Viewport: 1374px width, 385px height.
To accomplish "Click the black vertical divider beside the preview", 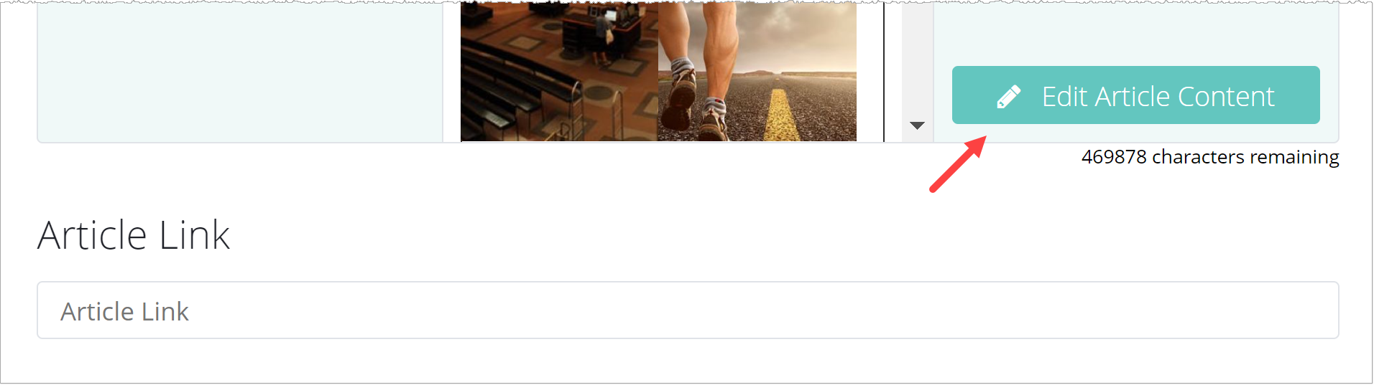I will (x=884, y=71).
